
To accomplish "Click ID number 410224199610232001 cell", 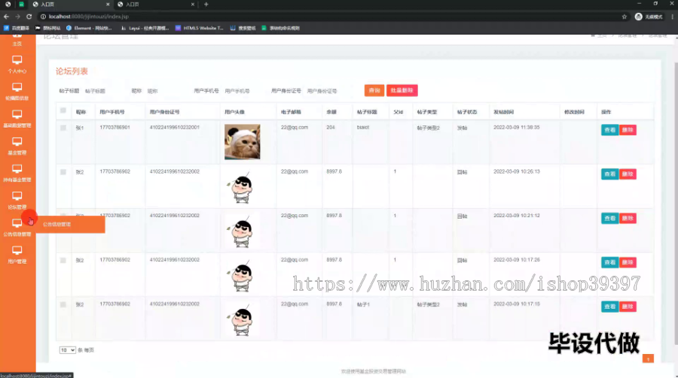I will tap(175, 127).
